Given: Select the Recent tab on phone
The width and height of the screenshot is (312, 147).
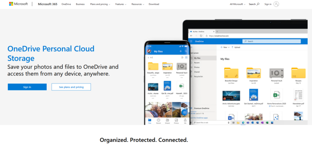Looking at the screenshot, I should pyautogui.click(x=158, y=121).
